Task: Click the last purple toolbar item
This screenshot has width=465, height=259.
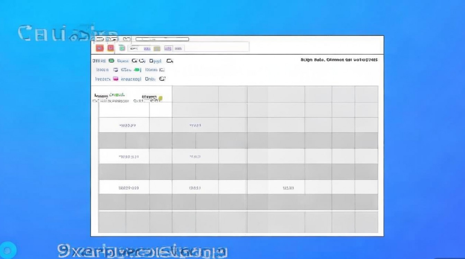Action: [179, 49]
